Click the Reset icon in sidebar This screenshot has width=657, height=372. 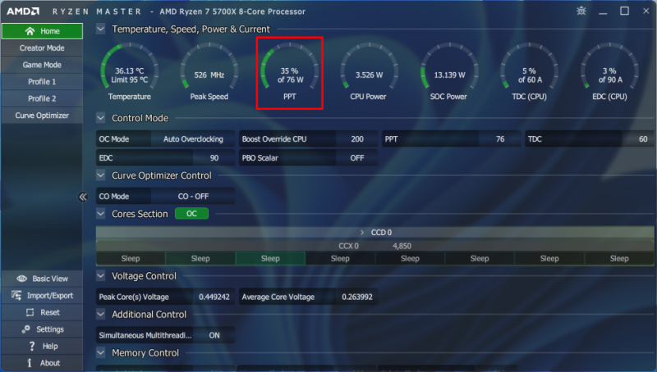coord(30,312)
